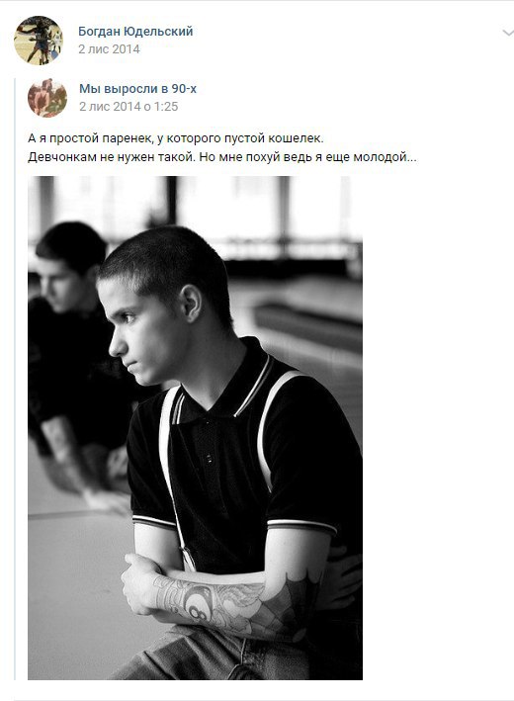Open the post options chevron menu

(508, 33)
